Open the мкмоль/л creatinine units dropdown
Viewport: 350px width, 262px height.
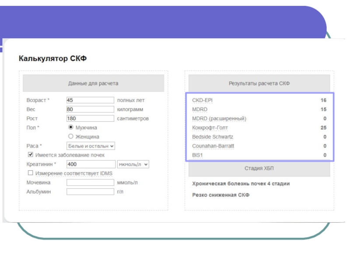pos(133,164)
